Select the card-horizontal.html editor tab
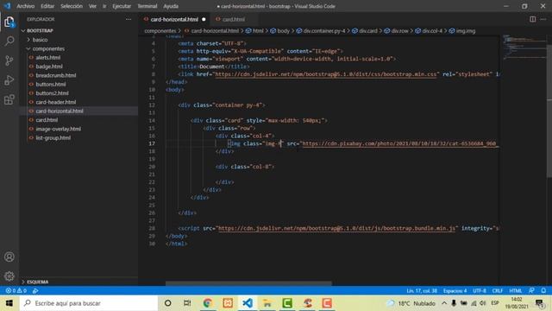Viewport: 552px width, 311px height. (174, 19)
